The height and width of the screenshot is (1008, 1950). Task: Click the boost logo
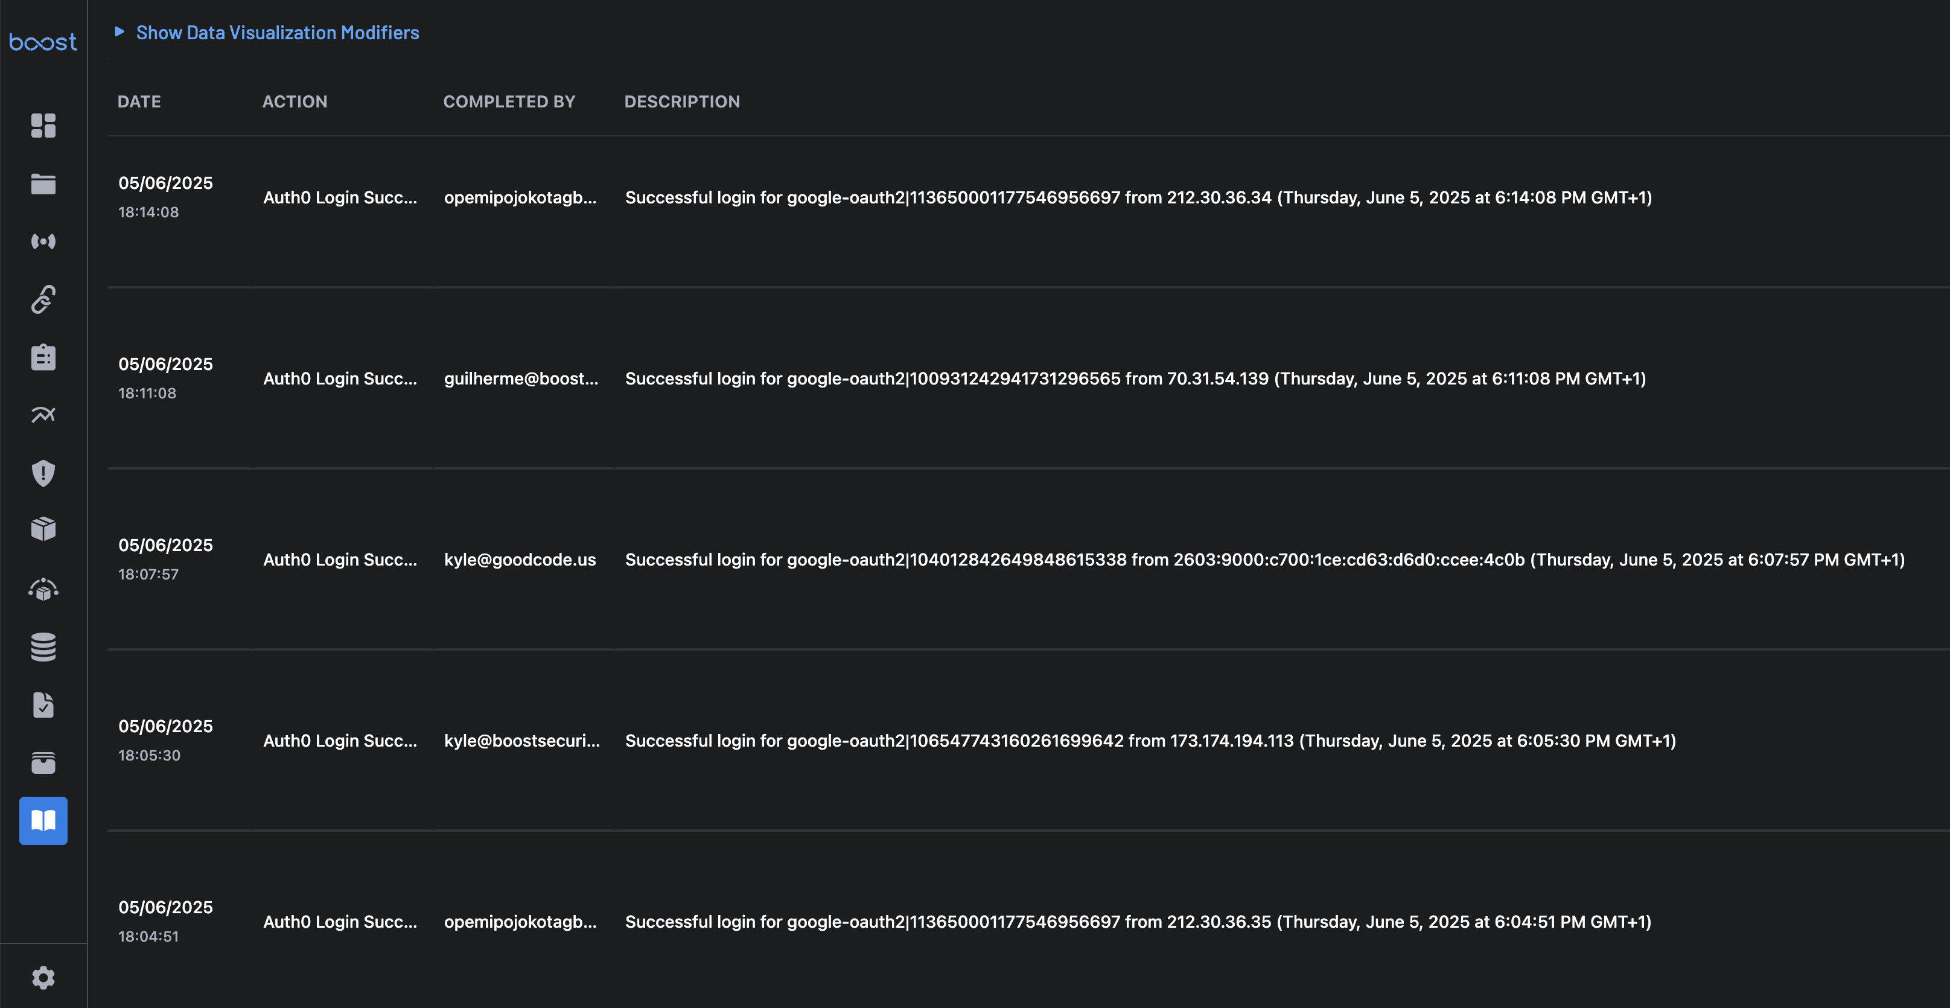click(43, 42)
